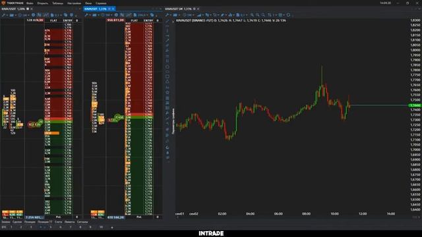Click the last circular icon in chart toolbar
This screenshot has width=422, height=237.
click(x=288, y=15)
